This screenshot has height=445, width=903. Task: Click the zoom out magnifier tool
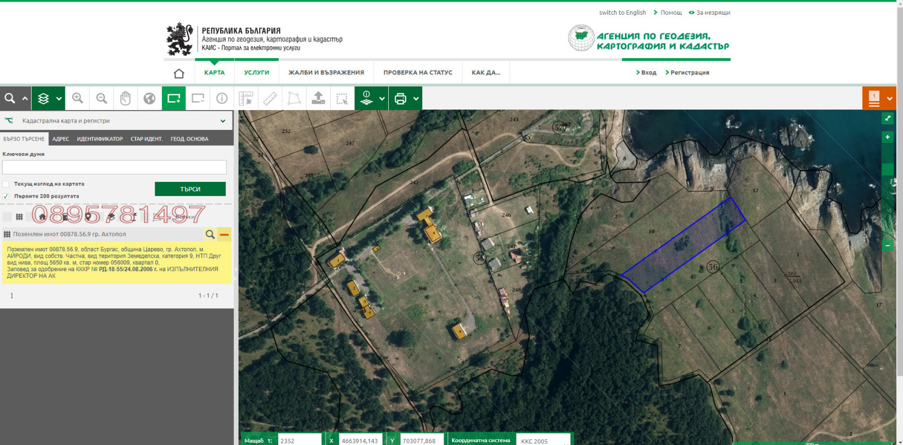pos(102,98)
